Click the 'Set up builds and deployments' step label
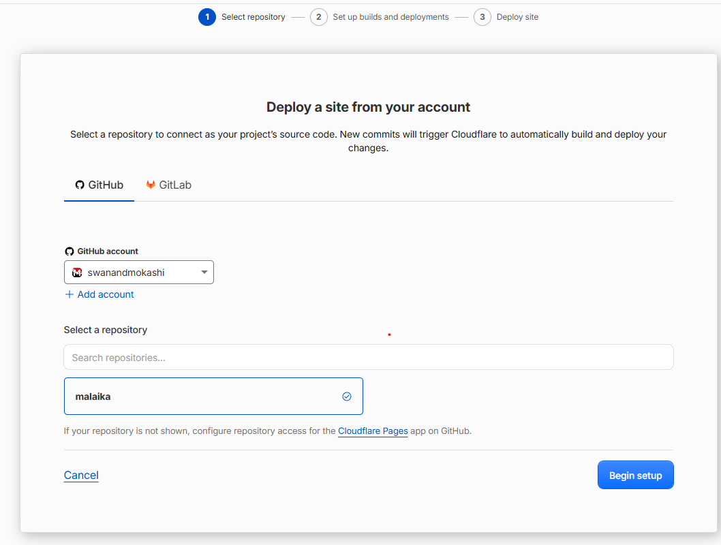721x545 pixels. point(390,17)
